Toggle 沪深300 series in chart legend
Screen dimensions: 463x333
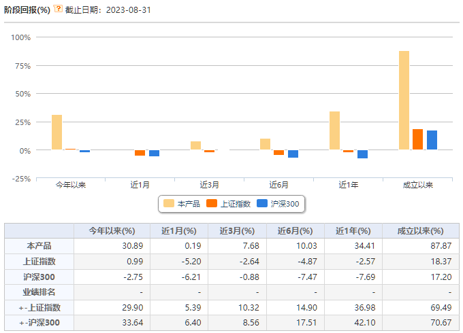[x=278, y=204]
